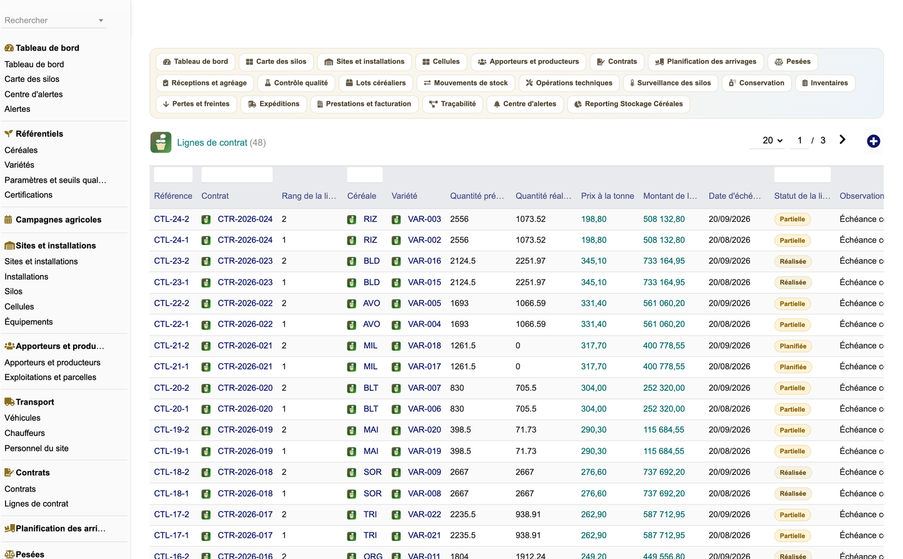Click variety icon beside VAR-003
903x559 pixels.
pyautogui.click(x=396, y=219)
